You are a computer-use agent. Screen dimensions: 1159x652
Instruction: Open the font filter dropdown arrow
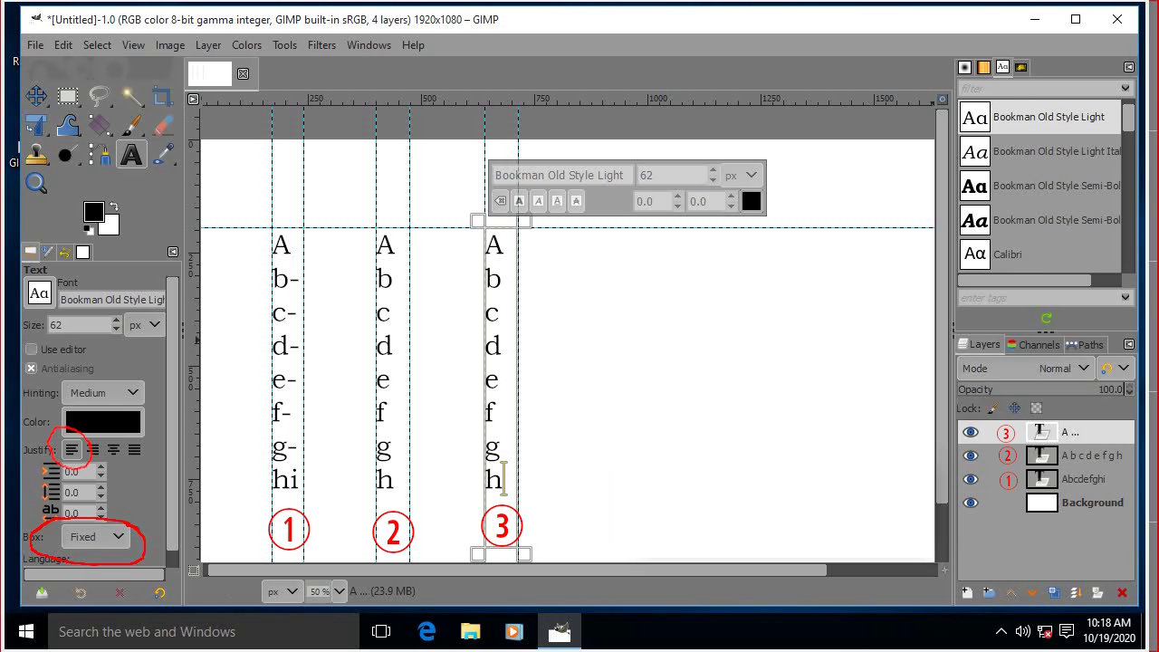tap(1125, 89)
